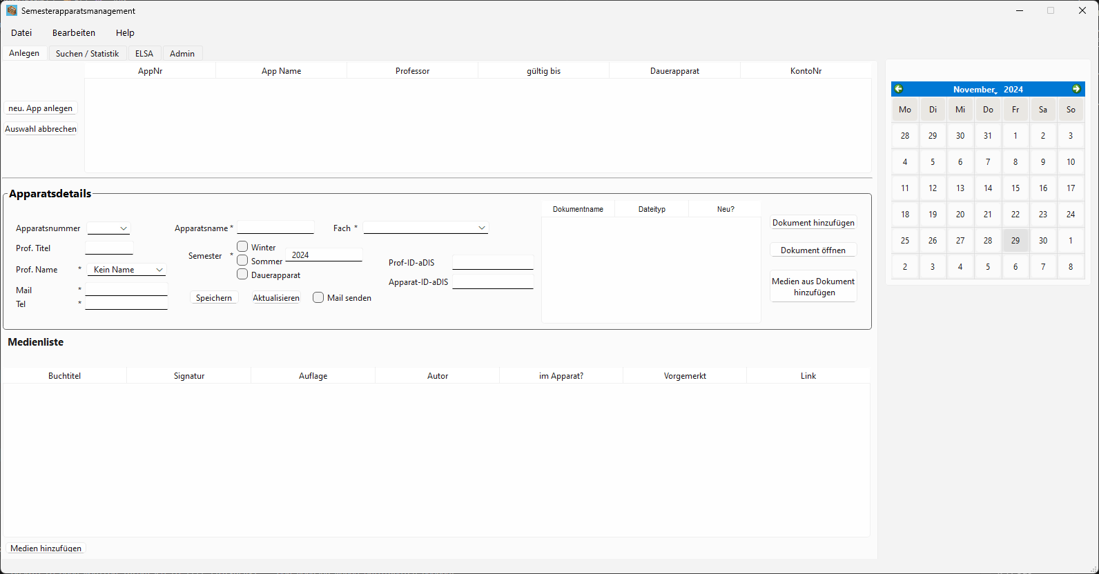Switch to the Suchen / Statistik tab

[x=87, y=53]
